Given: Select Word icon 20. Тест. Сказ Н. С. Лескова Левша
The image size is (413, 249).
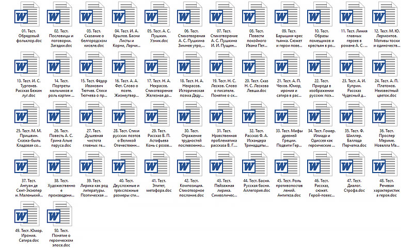Looking at the screenshot, I should pyautogui.click(x=255, y=64).
